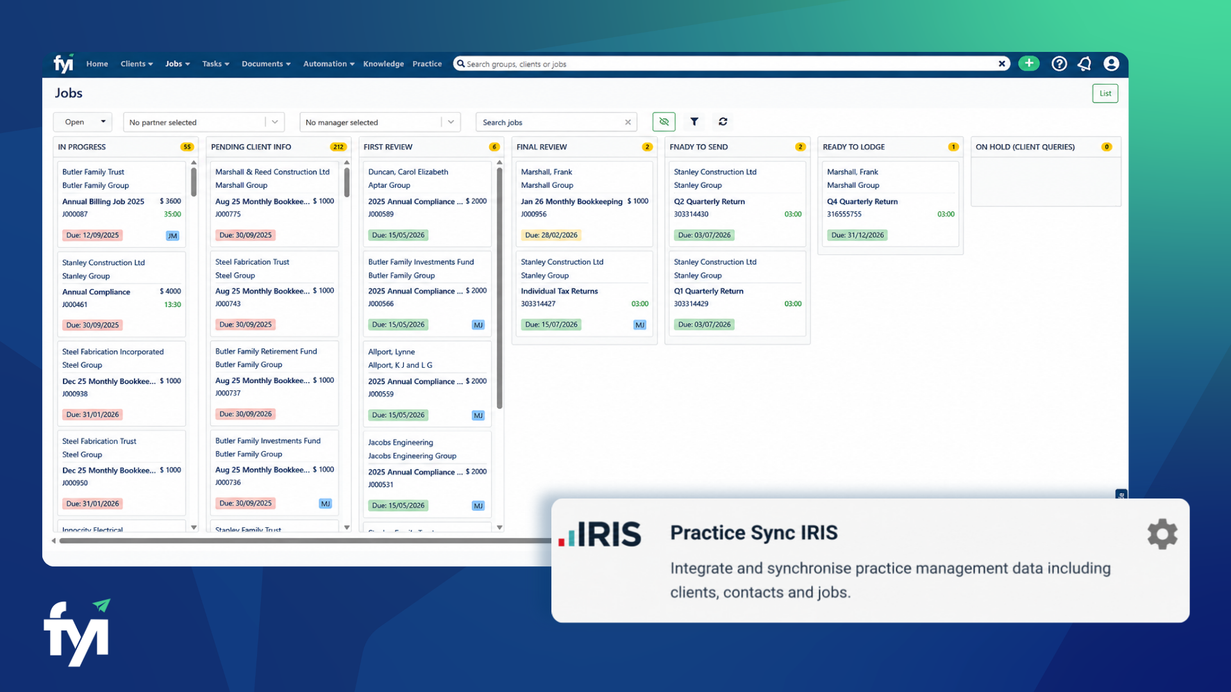
Task: Expand the No manager selected dropdown
Action: 380,122
